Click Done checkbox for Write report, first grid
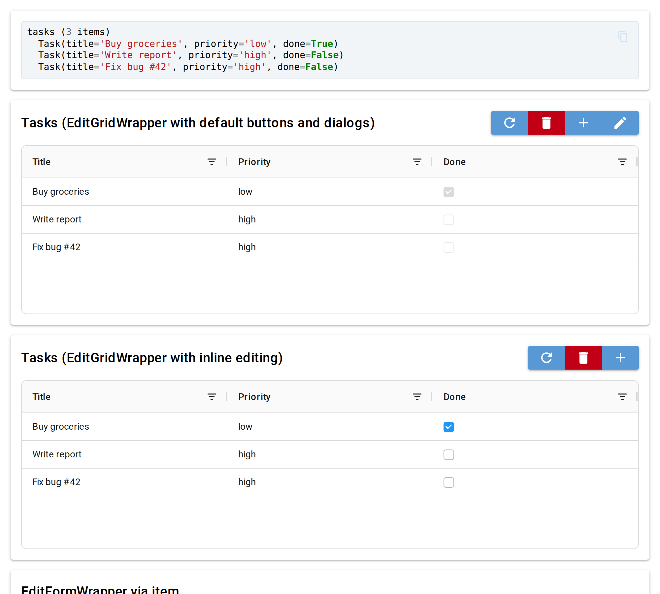The height and width of the screenshot is (594, 660). click(449, 220)
